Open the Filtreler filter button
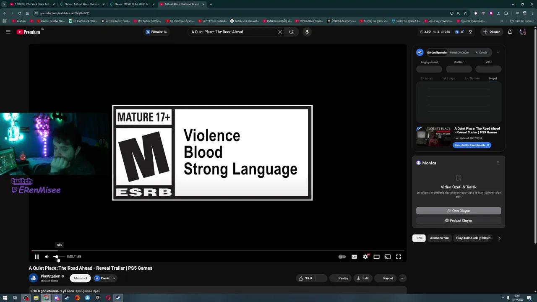 tap(156, 32)
